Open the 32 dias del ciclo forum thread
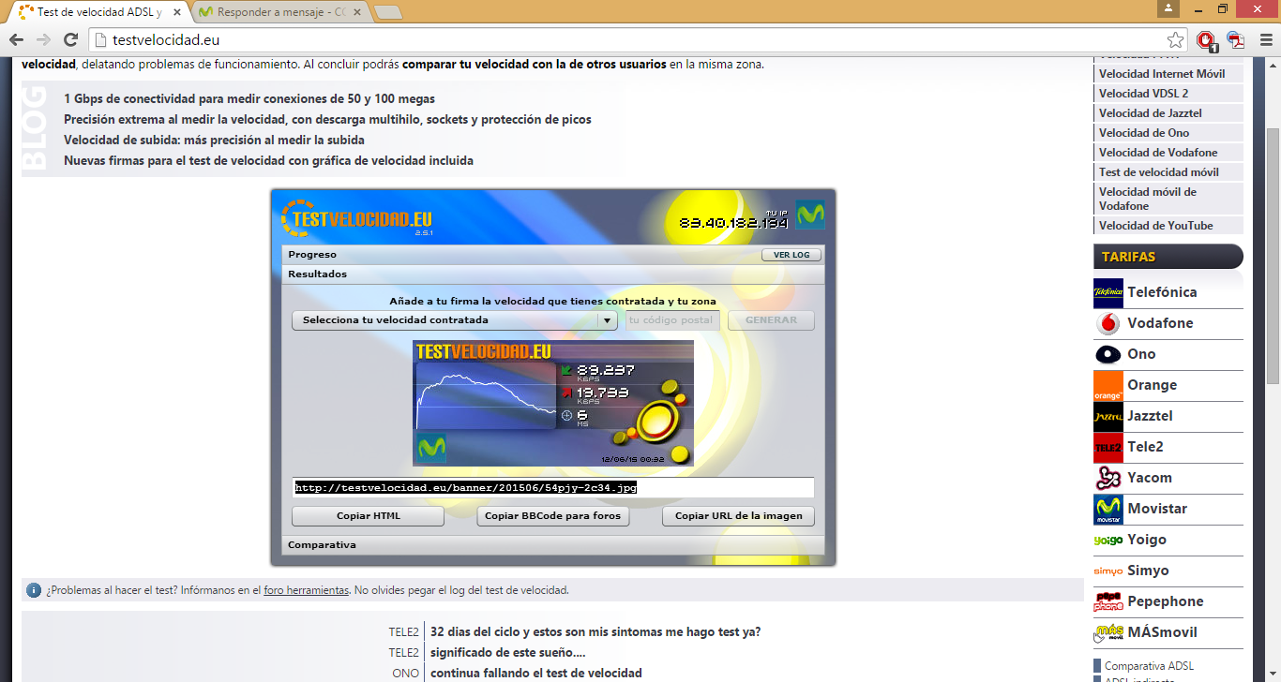Image resolution: width=1281 pixels, height=682 pixels. click(x=595, y=632)
